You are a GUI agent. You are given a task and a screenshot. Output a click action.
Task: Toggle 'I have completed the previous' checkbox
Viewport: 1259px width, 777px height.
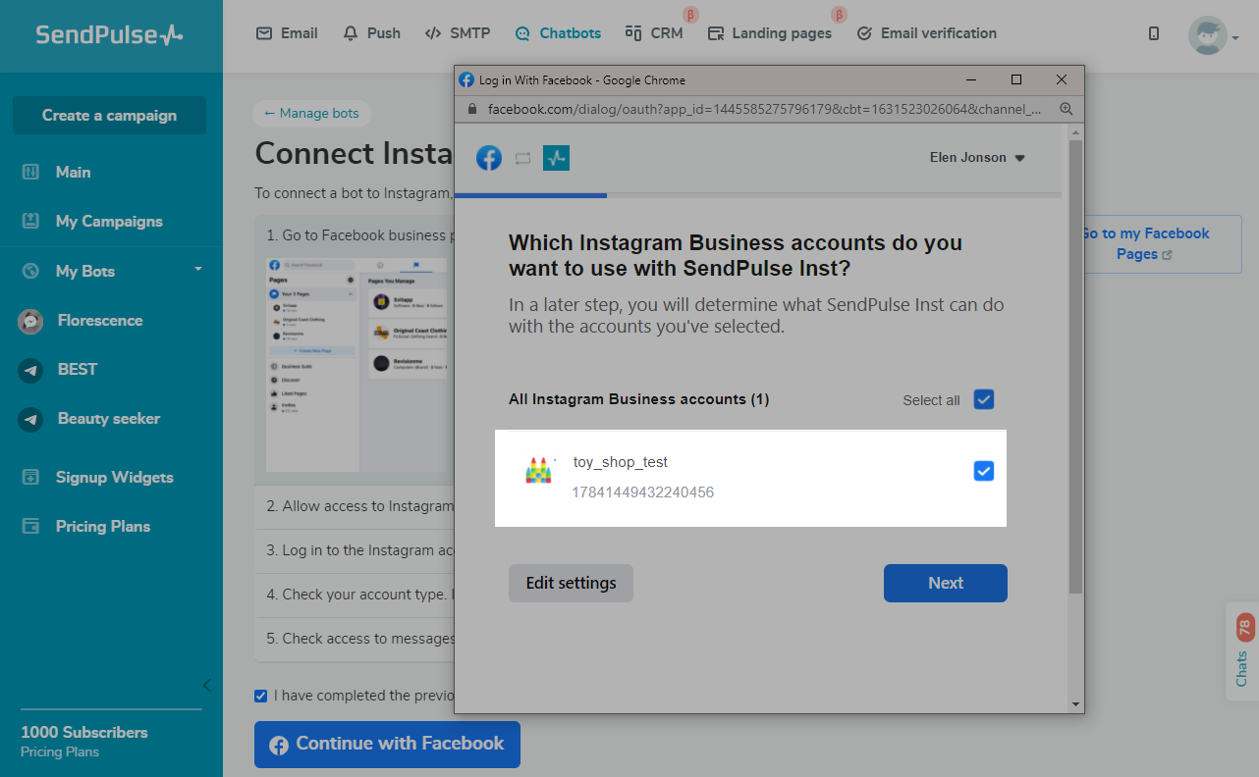click(260, 696)
